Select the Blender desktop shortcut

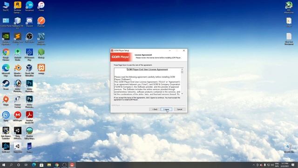coord(18,70)
